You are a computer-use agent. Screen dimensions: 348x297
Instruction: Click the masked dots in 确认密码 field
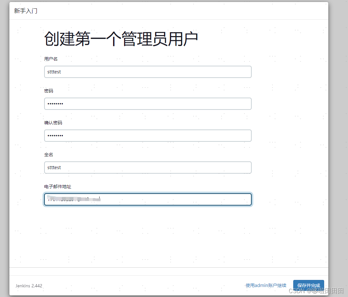pyautogui.click(x=55, y=136)
